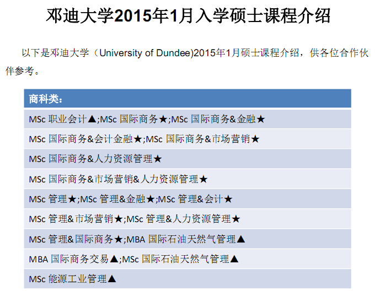Click the triangle after MSc 能源工业管理
Screen dimensions: 375x291
pos(112,278)
